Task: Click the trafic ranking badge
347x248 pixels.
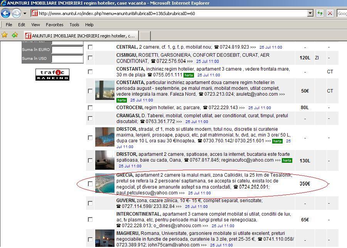Action: (x=52, y=74)
